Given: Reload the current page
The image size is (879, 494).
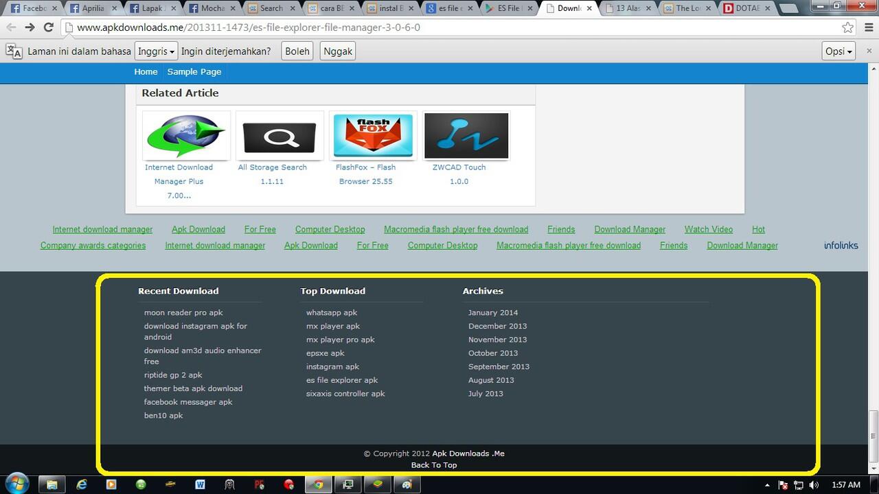Looking at the screenshot, I should pos(48,27).
